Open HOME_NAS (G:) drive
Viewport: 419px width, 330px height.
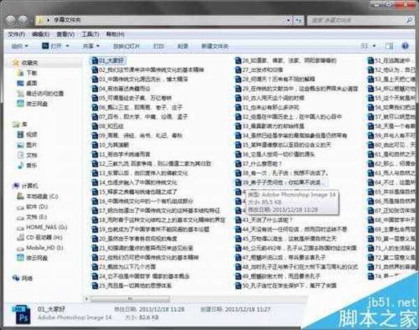click(47, 227)
